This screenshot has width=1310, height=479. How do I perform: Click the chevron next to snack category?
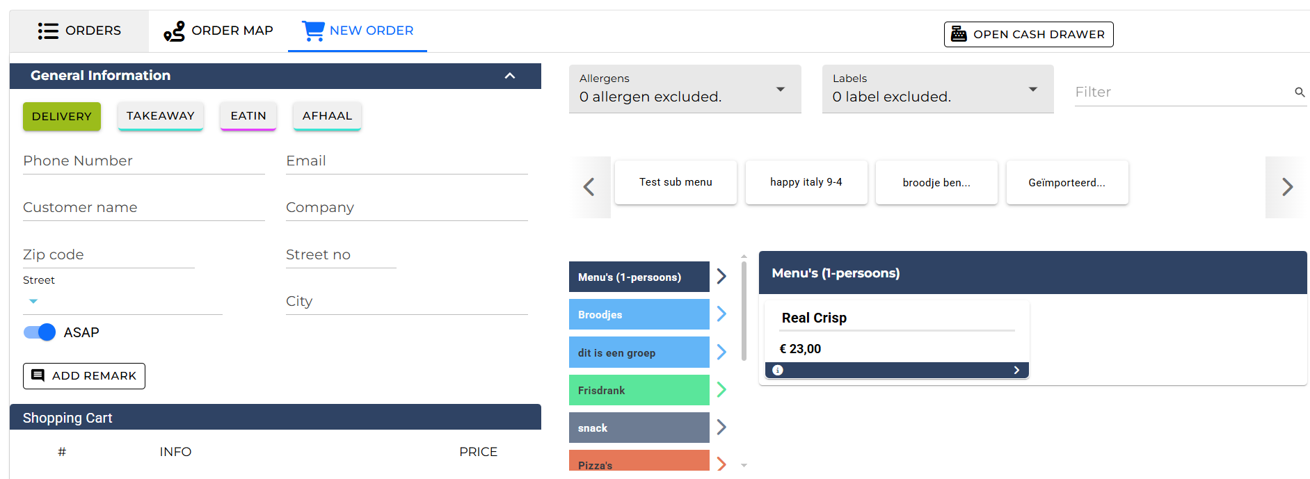pyautogui.click(x=721, y=428)
